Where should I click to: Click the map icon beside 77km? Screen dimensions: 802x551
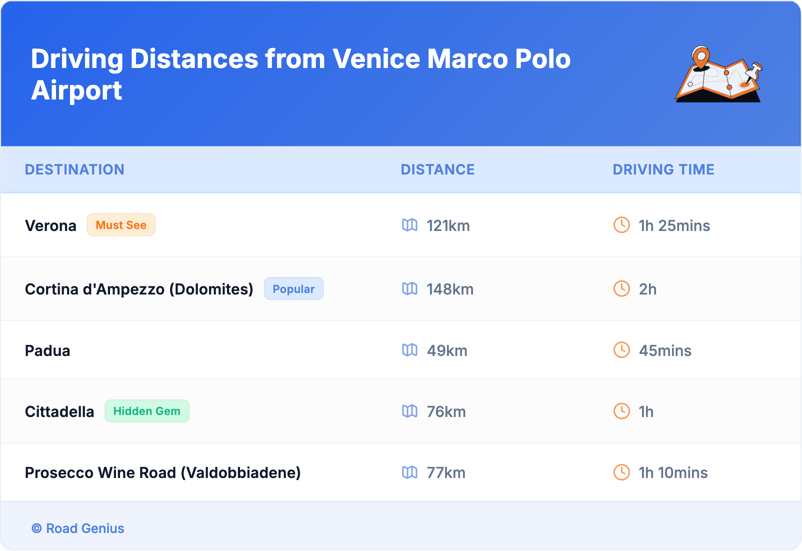point(409,472)
